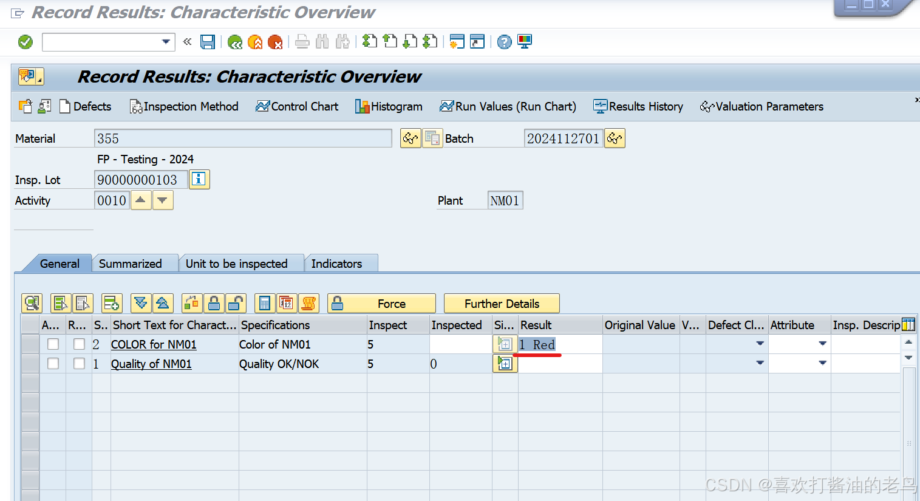Click the Activity field 0010
This screenshot has height=501, width=920.
pos(112,200)
